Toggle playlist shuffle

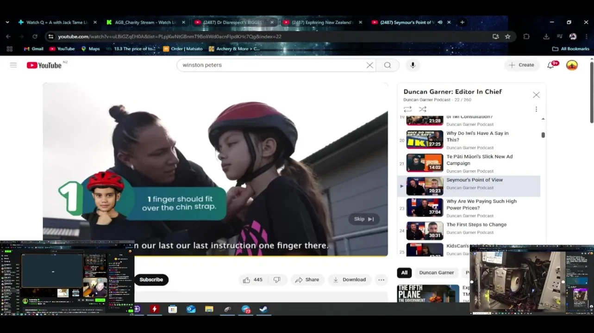423,109
